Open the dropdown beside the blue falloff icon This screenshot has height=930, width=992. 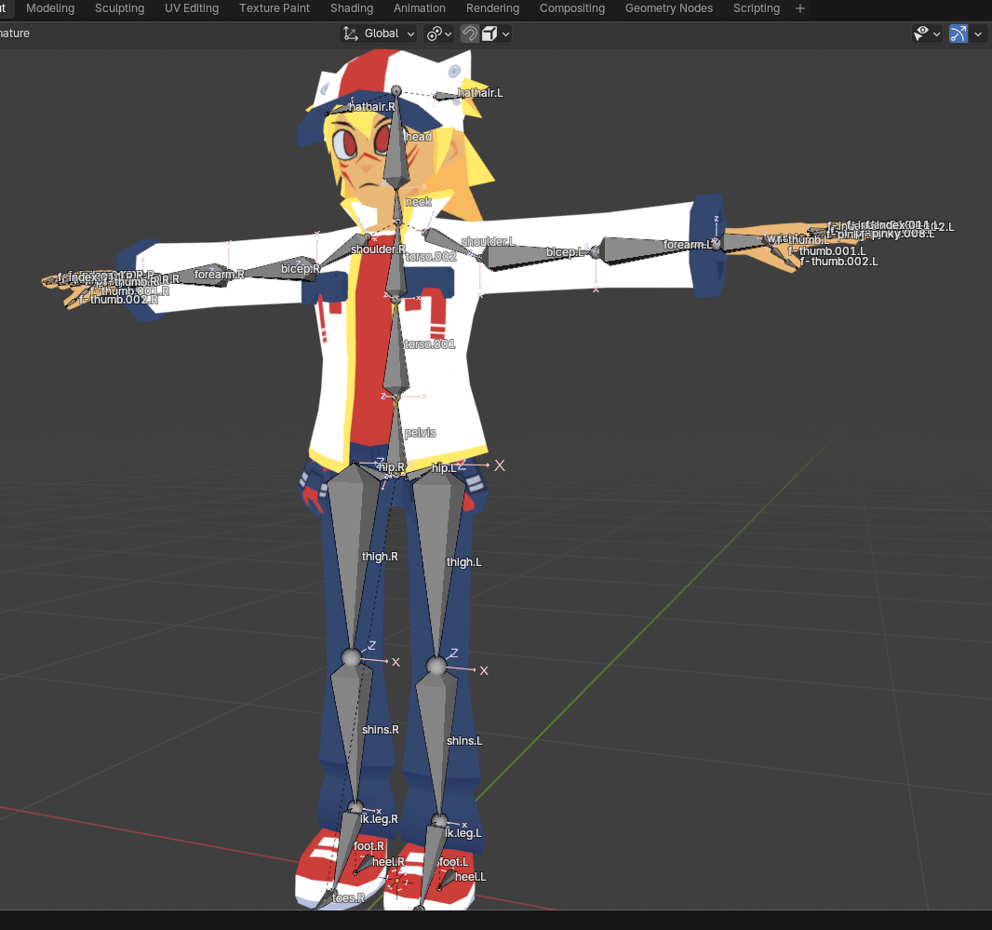click(x=979, y=34)
